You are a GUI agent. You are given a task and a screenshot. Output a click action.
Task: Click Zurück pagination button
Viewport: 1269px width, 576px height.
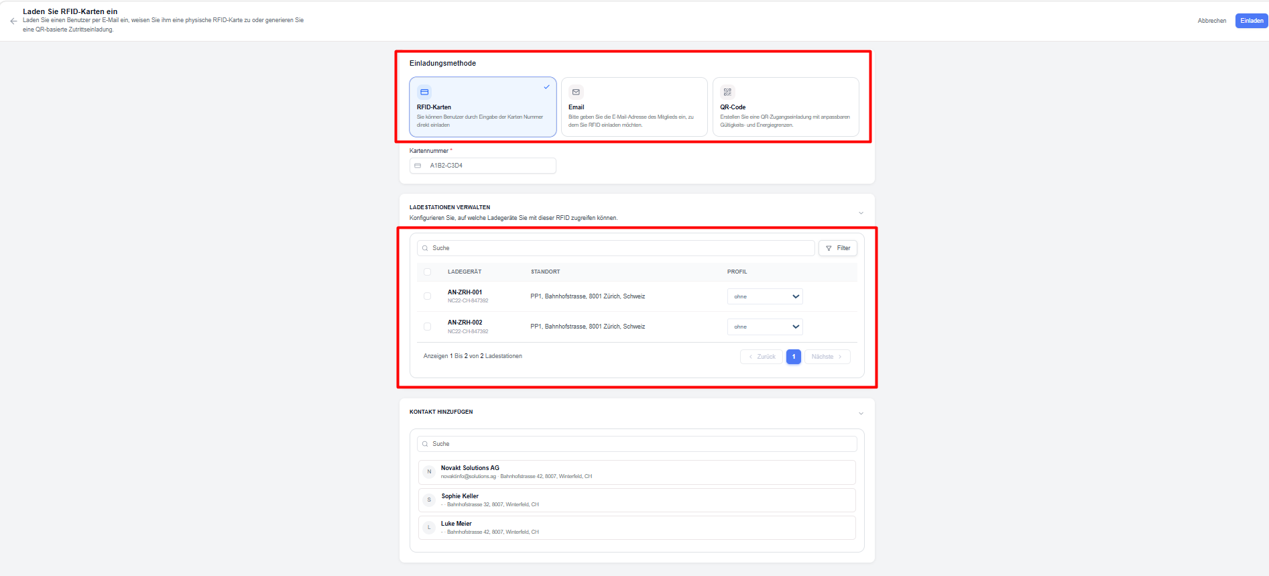762,357
